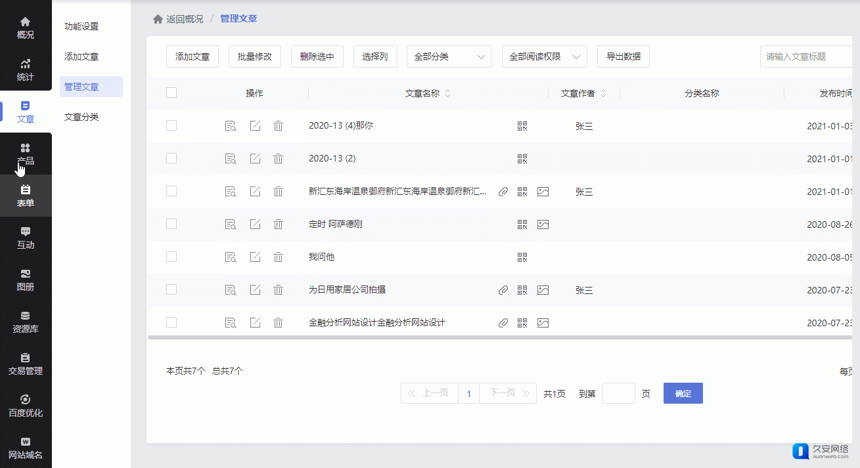Open 网站域名 in the left sidebar

coord(26,448)
